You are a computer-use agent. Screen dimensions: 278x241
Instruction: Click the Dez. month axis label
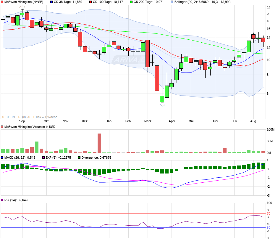[85, 121]
